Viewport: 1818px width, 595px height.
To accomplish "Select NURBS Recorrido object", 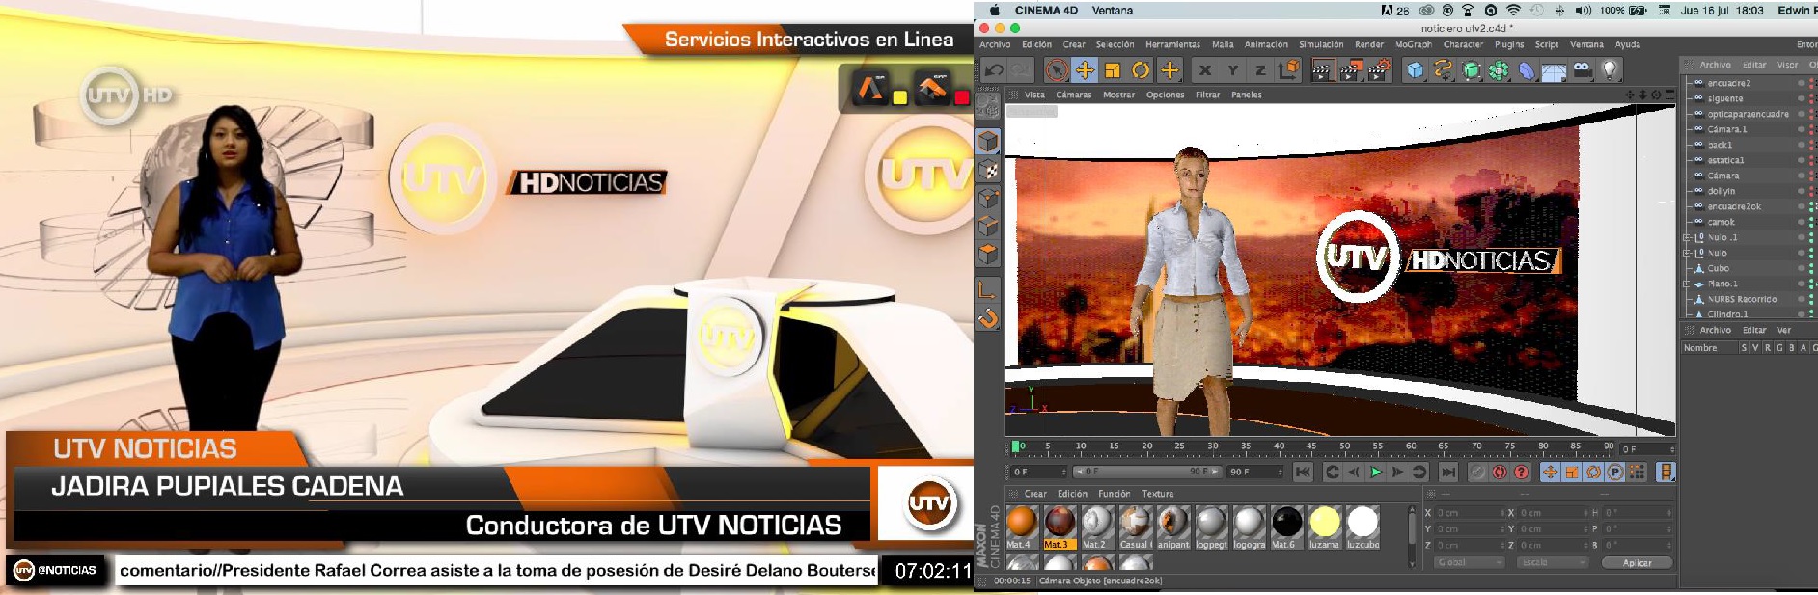I will 1742,299.
